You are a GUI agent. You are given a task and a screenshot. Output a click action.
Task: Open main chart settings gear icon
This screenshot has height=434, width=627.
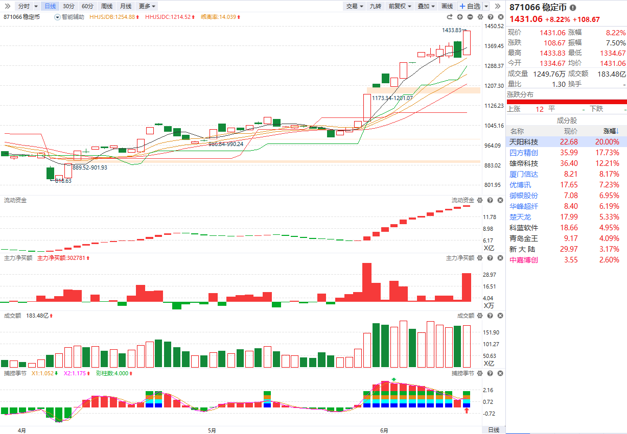click(x=480, y=17)
